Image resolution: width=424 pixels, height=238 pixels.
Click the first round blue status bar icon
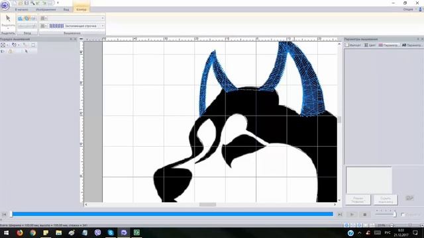click(x=346, y=225)
